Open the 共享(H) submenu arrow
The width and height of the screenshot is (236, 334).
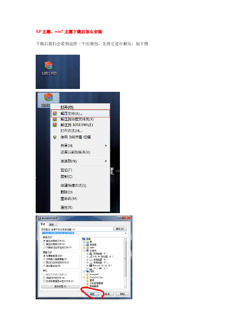pos(106,146)
